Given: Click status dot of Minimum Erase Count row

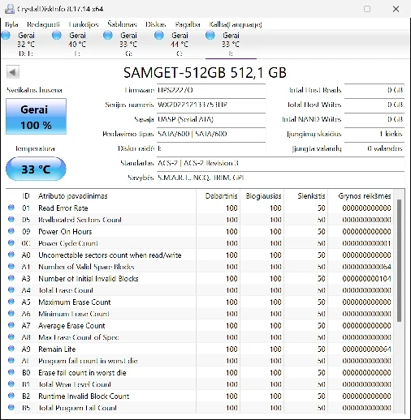Looking at the screenshot, I should pyautogui.click(x=11, y=313).
